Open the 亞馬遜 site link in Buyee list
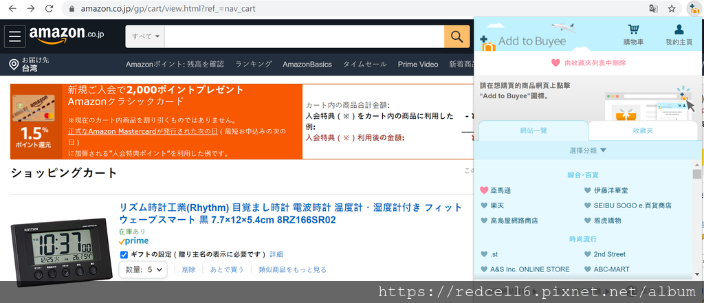 tap(500, 190)
